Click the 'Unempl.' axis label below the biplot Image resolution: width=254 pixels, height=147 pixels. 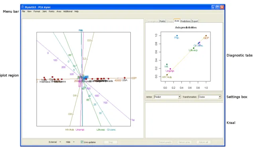pos(80,130)
